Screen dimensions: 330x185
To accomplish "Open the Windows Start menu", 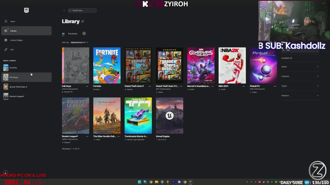I will 139,182.
